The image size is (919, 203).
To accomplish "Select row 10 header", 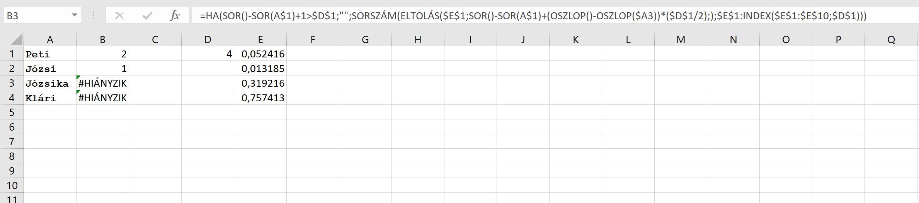I will (12, 186).
